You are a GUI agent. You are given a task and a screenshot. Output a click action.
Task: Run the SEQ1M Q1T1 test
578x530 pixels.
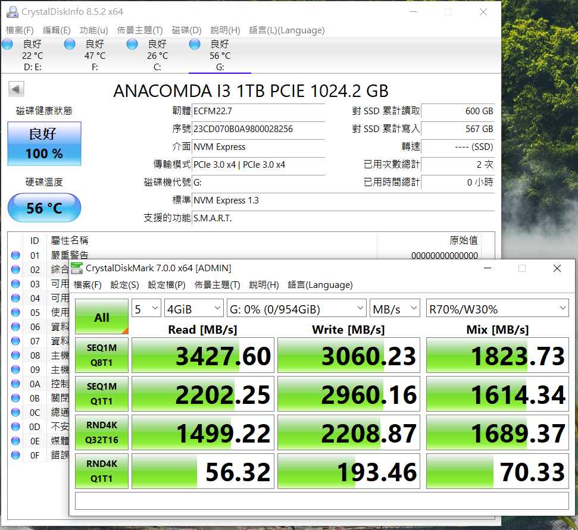click(102, 394)
